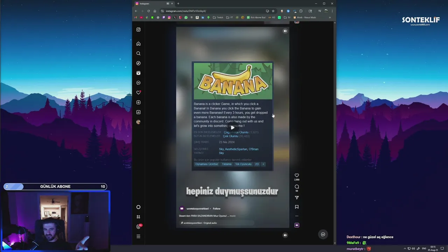This screenshot has height=252, width=448.
Task: Save the reel with bookmark icon
Action: [297, 207]
